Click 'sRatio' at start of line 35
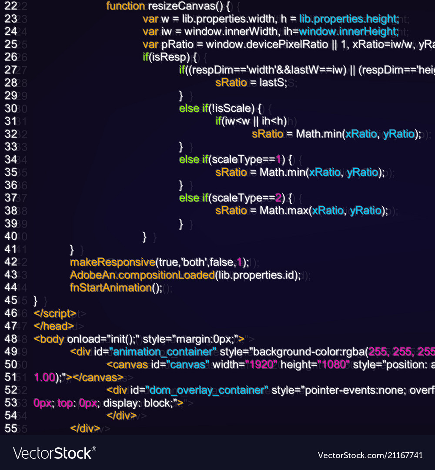This screenshot has height=470, width=435. tap(231, 172)
